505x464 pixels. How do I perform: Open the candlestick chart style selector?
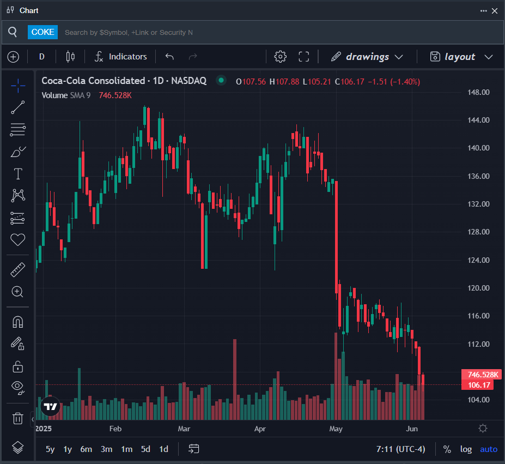coord(70,57)
